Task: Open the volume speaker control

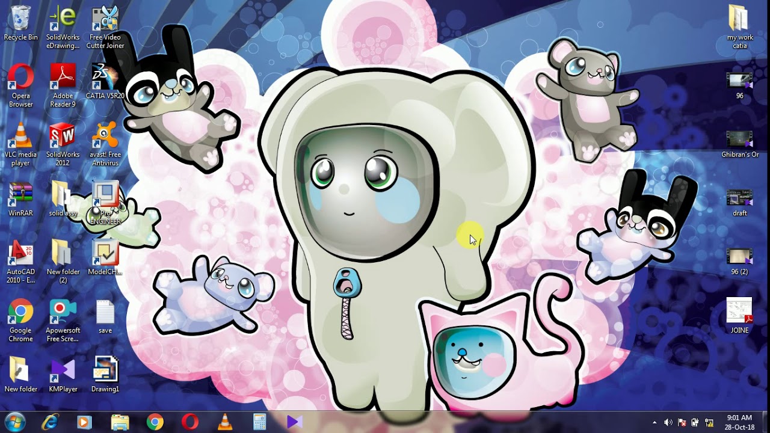Action: 668,423
